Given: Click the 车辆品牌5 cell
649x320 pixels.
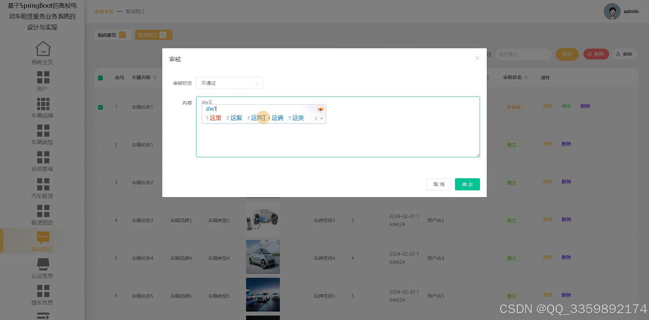Looking at the screenshot, I should coord(181,296).
